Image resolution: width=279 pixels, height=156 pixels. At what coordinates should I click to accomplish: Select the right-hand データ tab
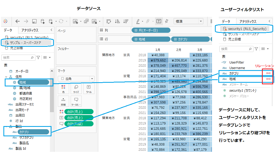(226, 21)
